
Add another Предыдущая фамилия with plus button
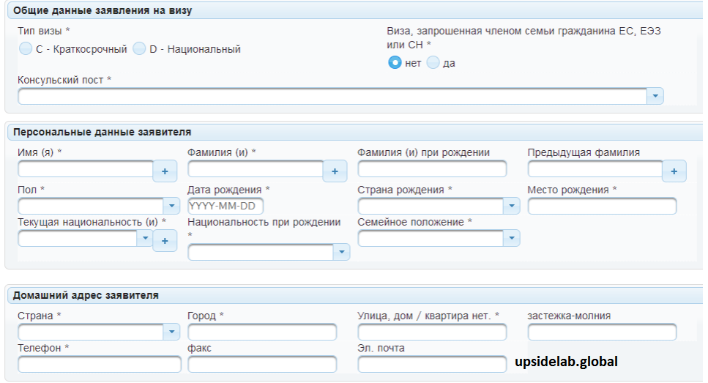[x=674, y=171]
